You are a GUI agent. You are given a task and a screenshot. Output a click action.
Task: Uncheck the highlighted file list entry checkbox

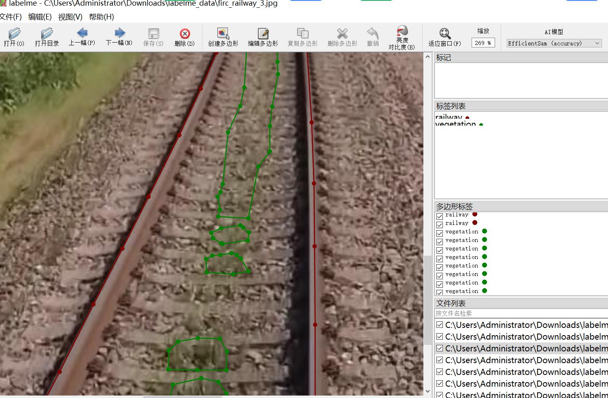(x=440, y=348)
